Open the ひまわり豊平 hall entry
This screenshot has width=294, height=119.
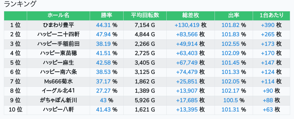59,25
